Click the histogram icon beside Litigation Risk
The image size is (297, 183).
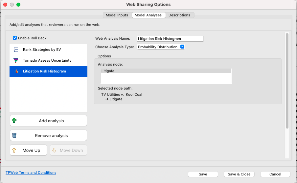tap(16, 71)
